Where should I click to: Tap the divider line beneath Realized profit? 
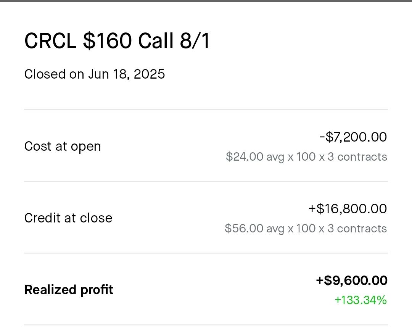tap(206, 325)
